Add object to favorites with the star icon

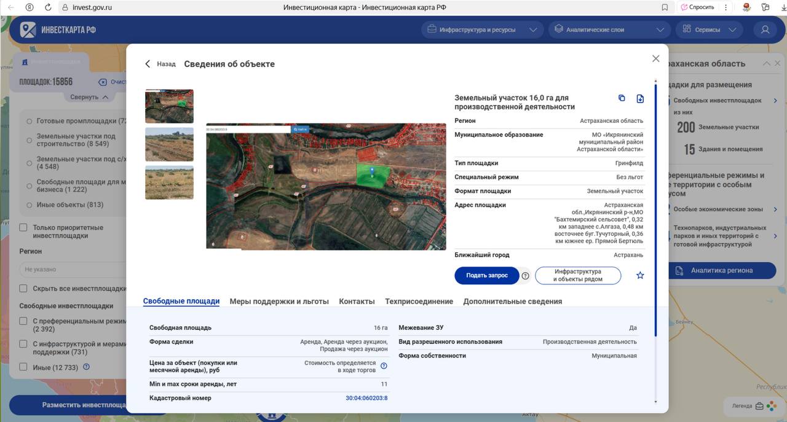click(640, 275)
